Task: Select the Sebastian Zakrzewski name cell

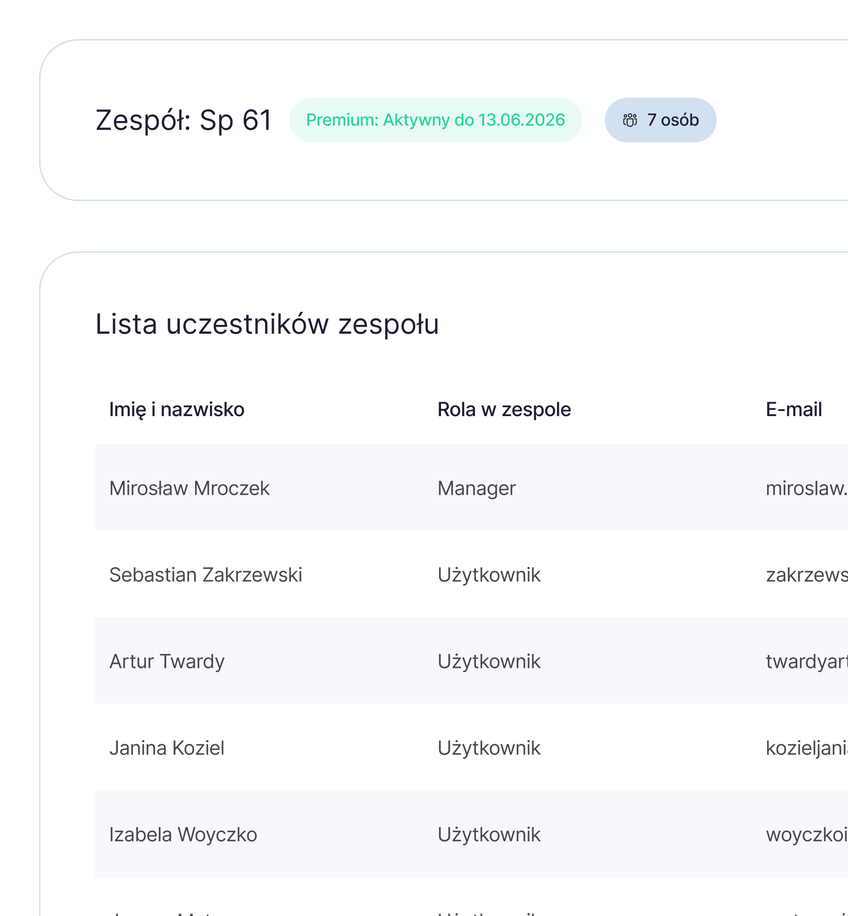Action: tap(206, 575)
